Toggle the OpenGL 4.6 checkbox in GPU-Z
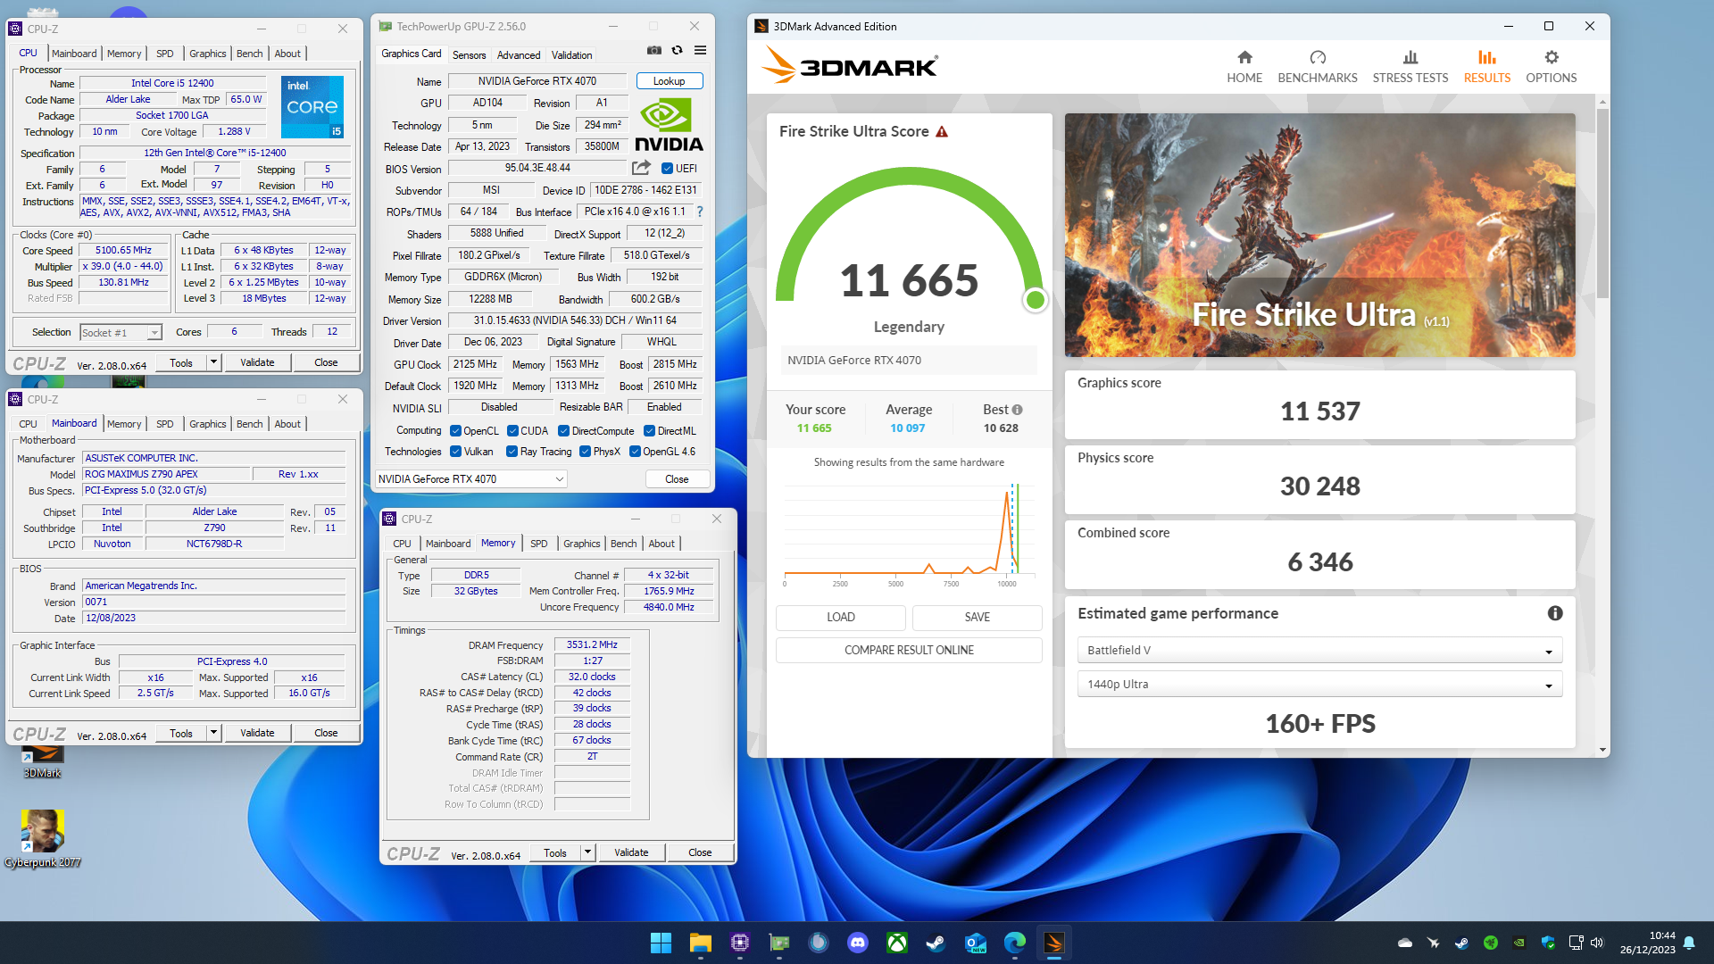This screenshot has width=1714, height=964. (635, 452)
